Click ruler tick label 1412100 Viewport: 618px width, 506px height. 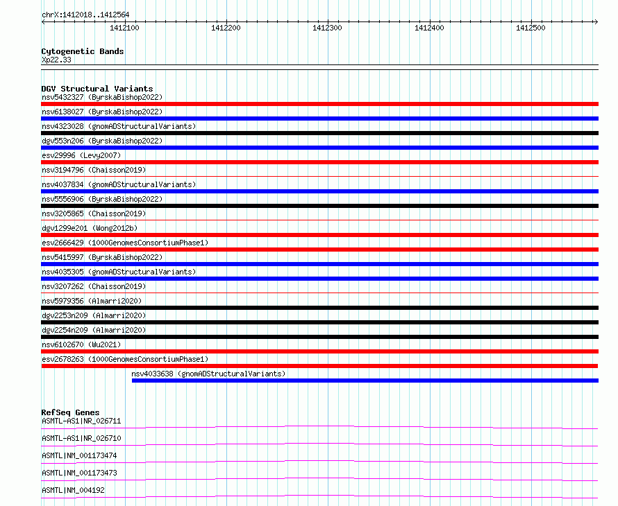124,28
